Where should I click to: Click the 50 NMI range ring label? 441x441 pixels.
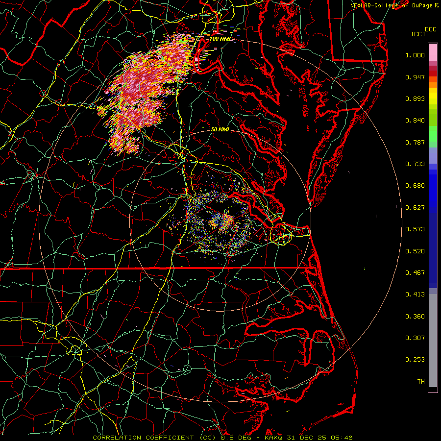220,129
